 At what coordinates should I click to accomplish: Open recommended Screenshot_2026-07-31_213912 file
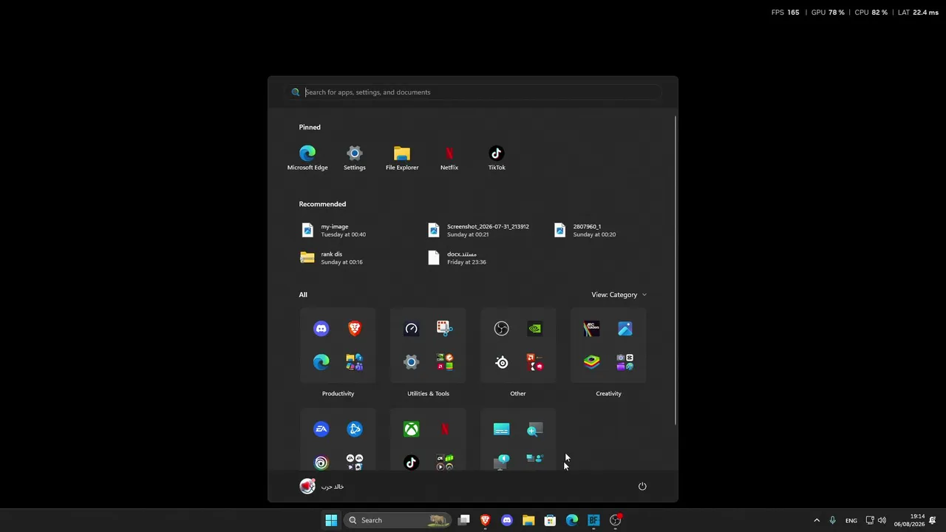click(479, 231)
